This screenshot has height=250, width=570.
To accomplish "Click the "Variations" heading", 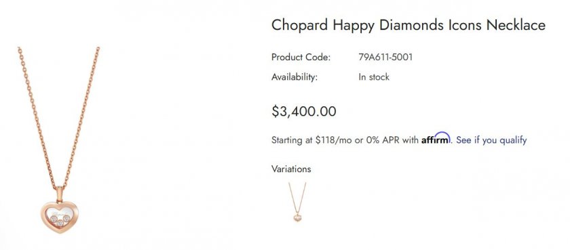I will pyautogui.click(x=291, y=169).
